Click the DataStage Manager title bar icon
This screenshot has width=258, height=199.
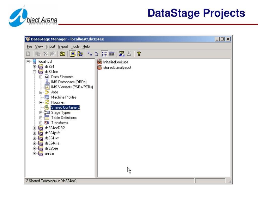28,39
